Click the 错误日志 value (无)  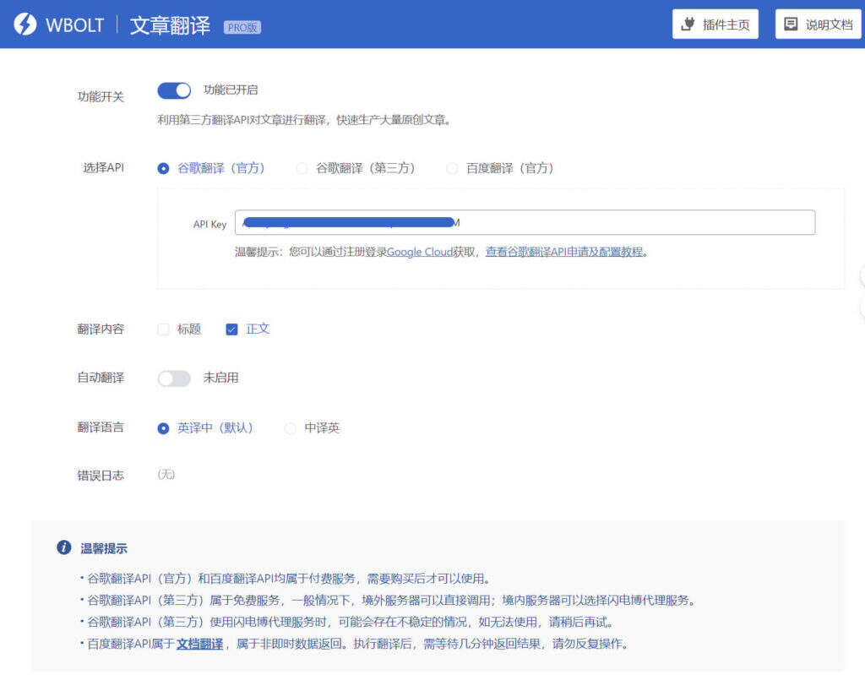click(166, 475)
